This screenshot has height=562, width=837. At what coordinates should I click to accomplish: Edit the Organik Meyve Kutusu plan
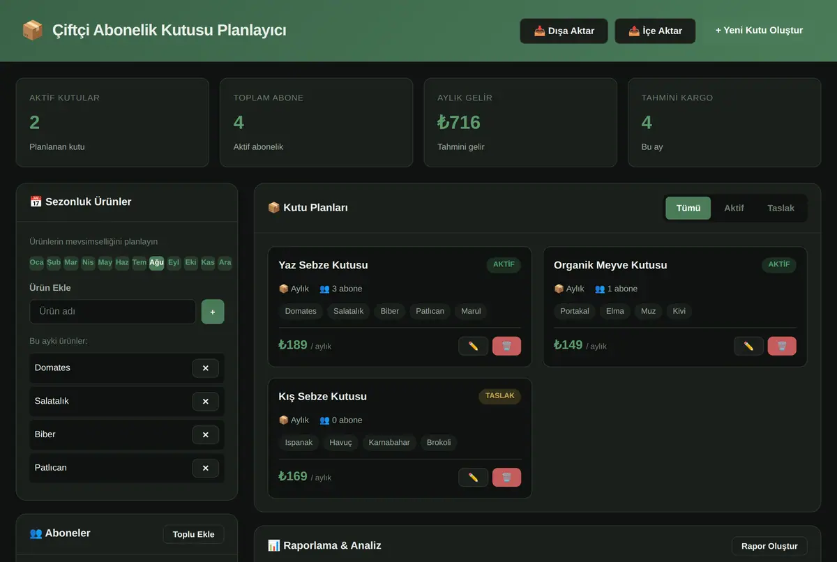tap(748, 346)
